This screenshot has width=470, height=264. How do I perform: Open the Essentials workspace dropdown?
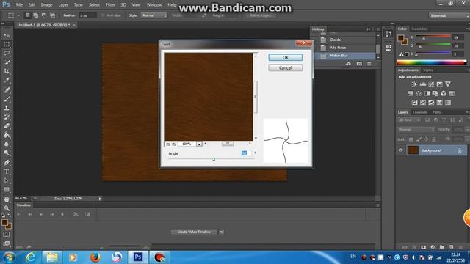coord(449,15)
